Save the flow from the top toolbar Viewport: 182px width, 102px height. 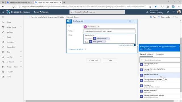point(153,17)
